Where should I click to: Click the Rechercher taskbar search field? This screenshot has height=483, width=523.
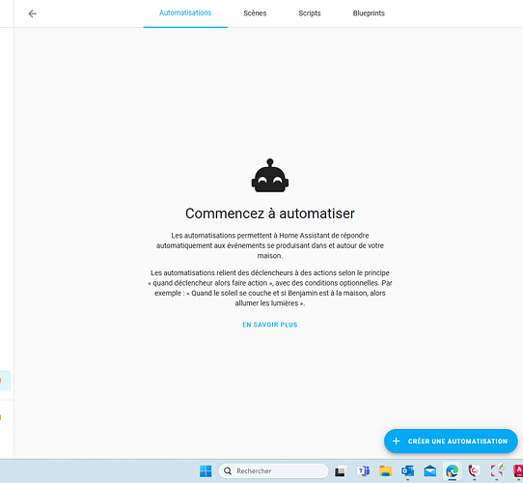tap(273, 471)
